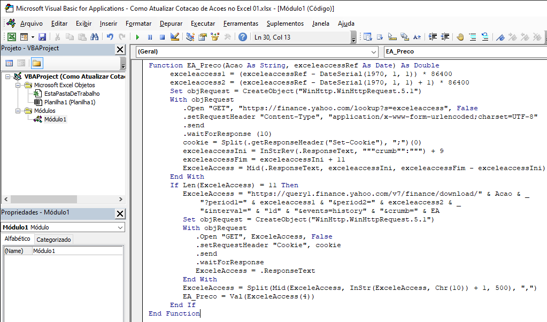This screenshot has height=322, width=547.
Task: Click the Copy icon in the toolbar
Action: 70,37
